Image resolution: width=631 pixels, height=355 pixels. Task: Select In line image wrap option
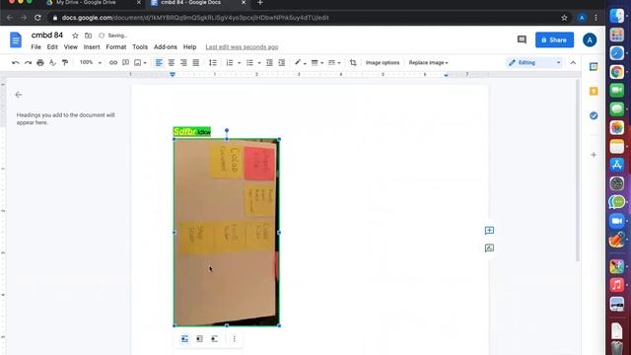pyautogui.click(x=184, y=339)
